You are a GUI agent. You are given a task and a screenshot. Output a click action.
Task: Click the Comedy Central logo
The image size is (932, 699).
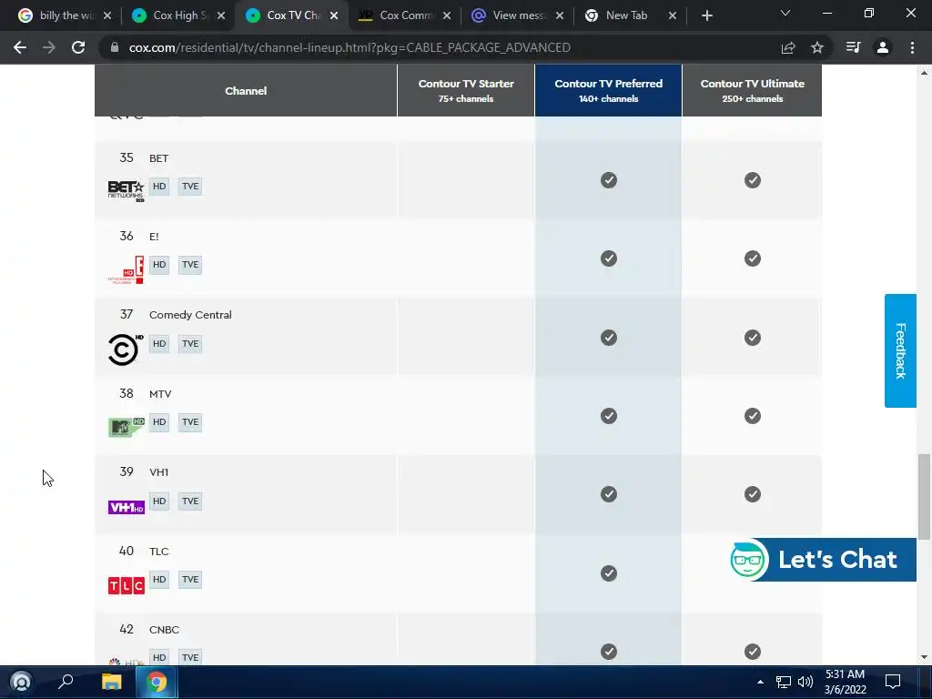click(126, 349)
